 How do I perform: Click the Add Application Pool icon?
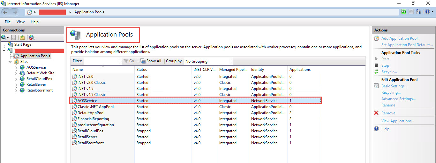click(x=376, y=38)
